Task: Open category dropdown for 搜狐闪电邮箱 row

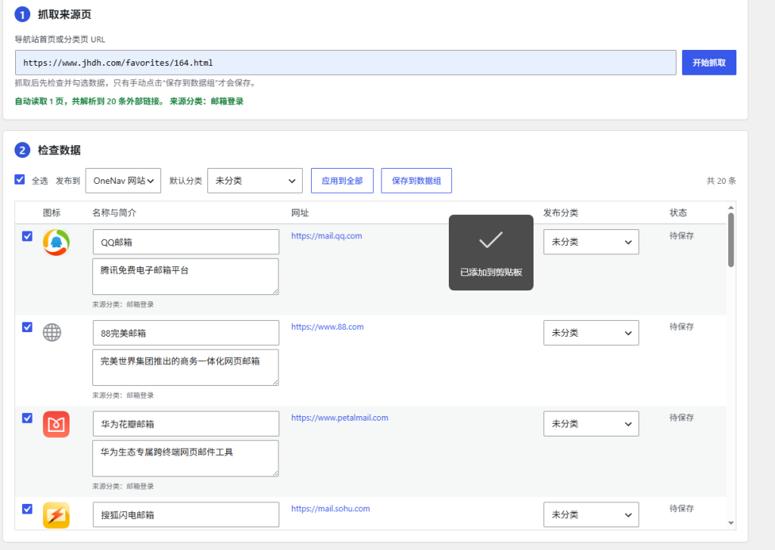Action: [x=591, y=515]
